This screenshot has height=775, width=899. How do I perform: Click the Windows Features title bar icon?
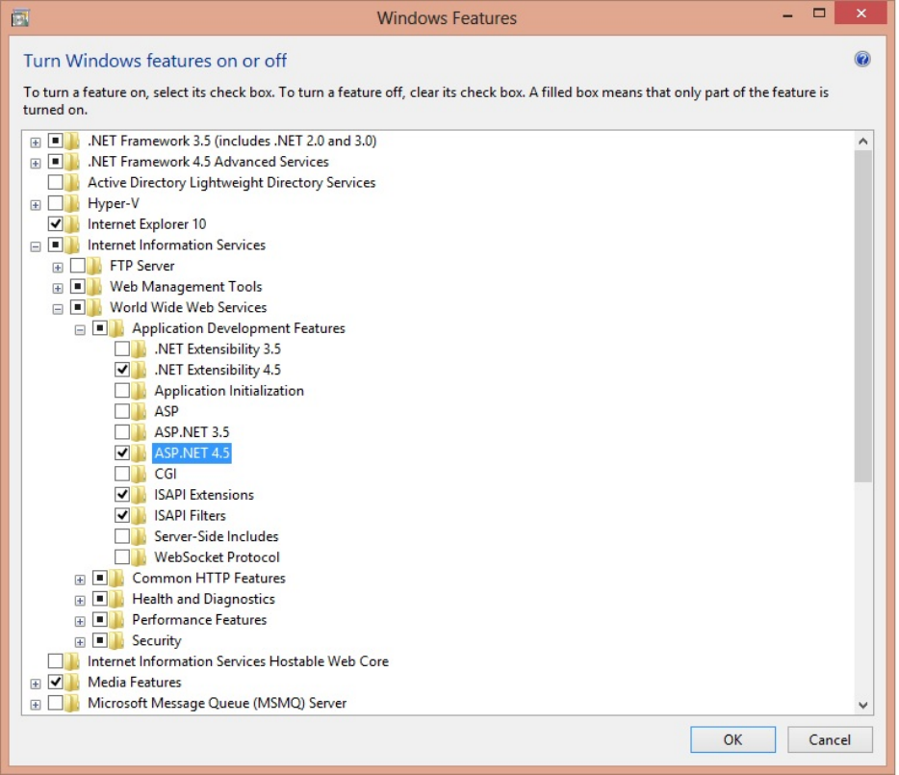click(x=20, y=18)
